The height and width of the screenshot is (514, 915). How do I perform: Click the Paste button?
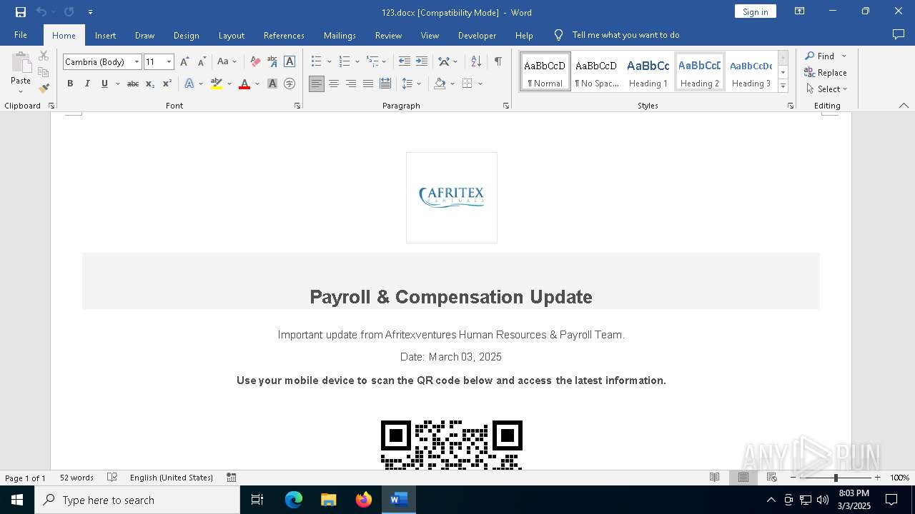21,72
